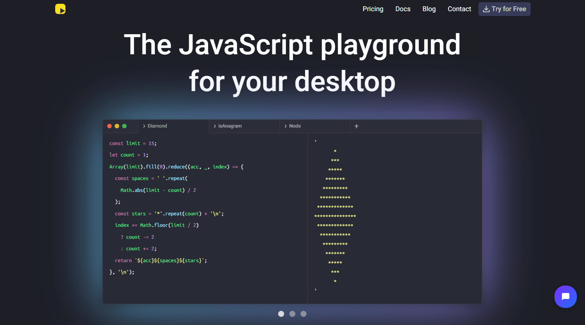Click the widest star row in output
Screen dimensions: 585x325
point(335,216)
